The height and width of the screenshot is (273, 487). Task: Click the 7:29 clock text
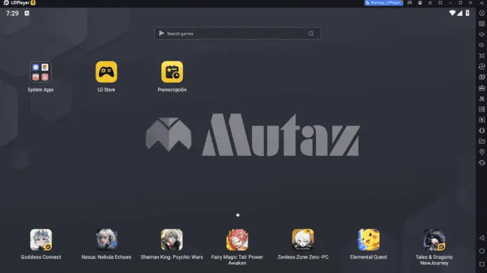[12, 13]
